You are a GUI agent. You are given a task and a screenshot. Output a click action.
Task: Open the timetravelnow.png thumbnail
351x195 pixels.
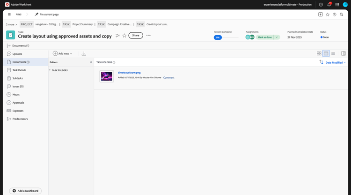[107, 76]
